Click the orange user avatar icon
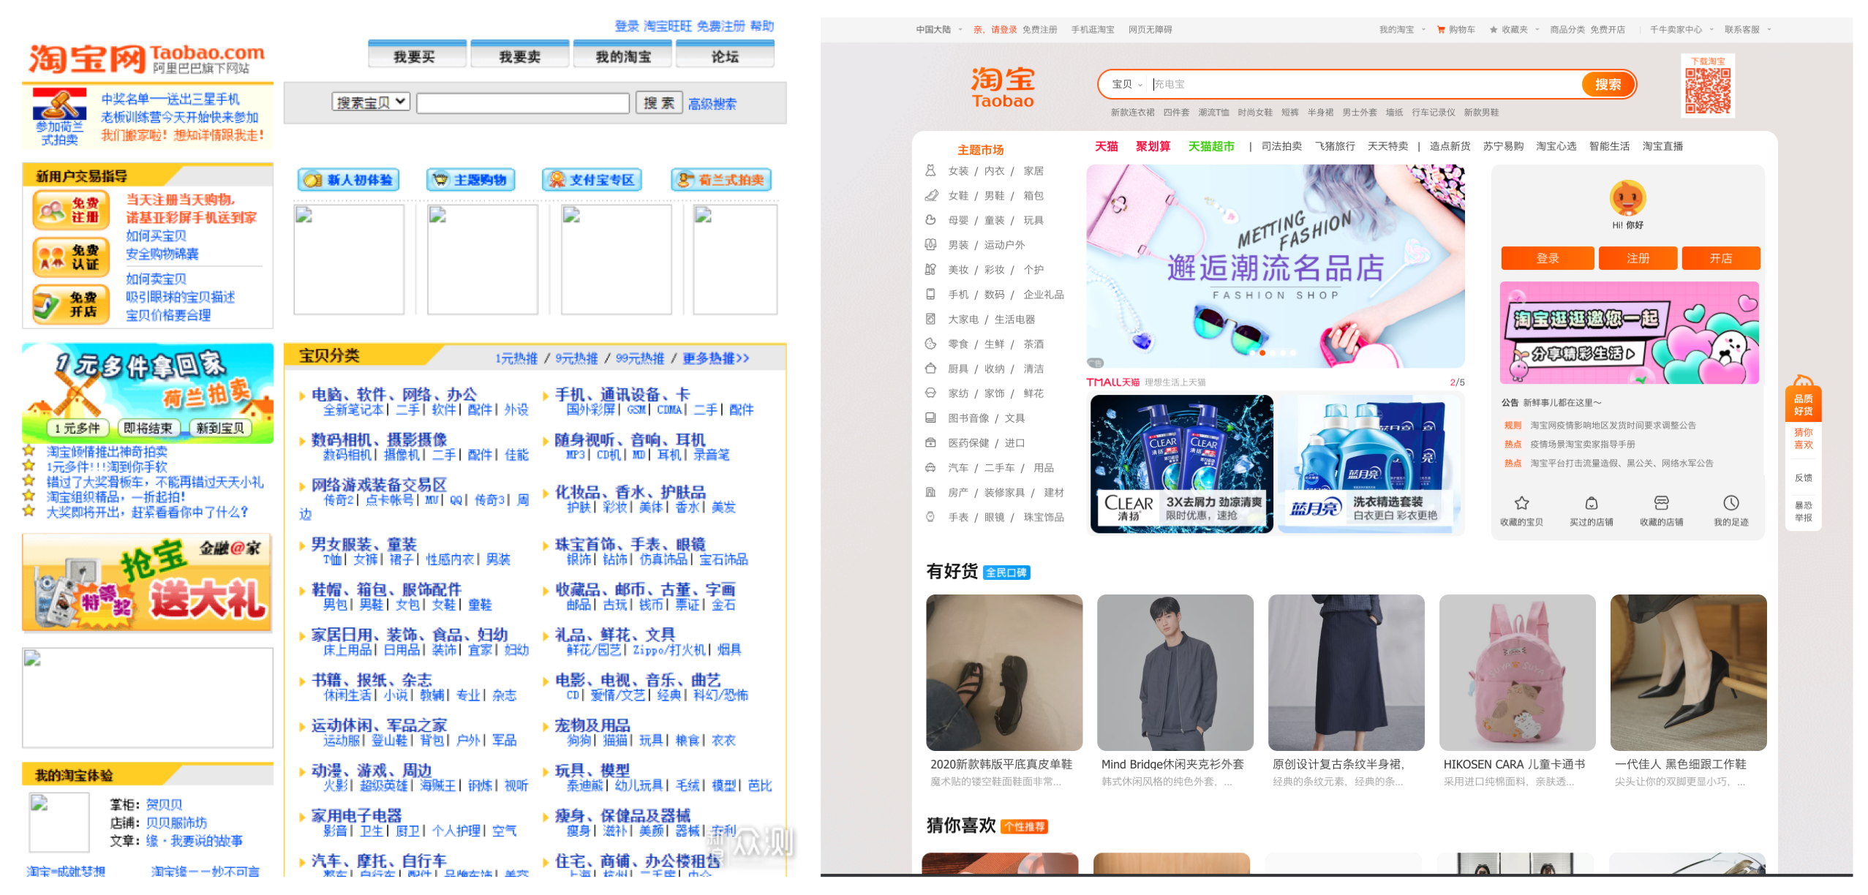 1627,197
